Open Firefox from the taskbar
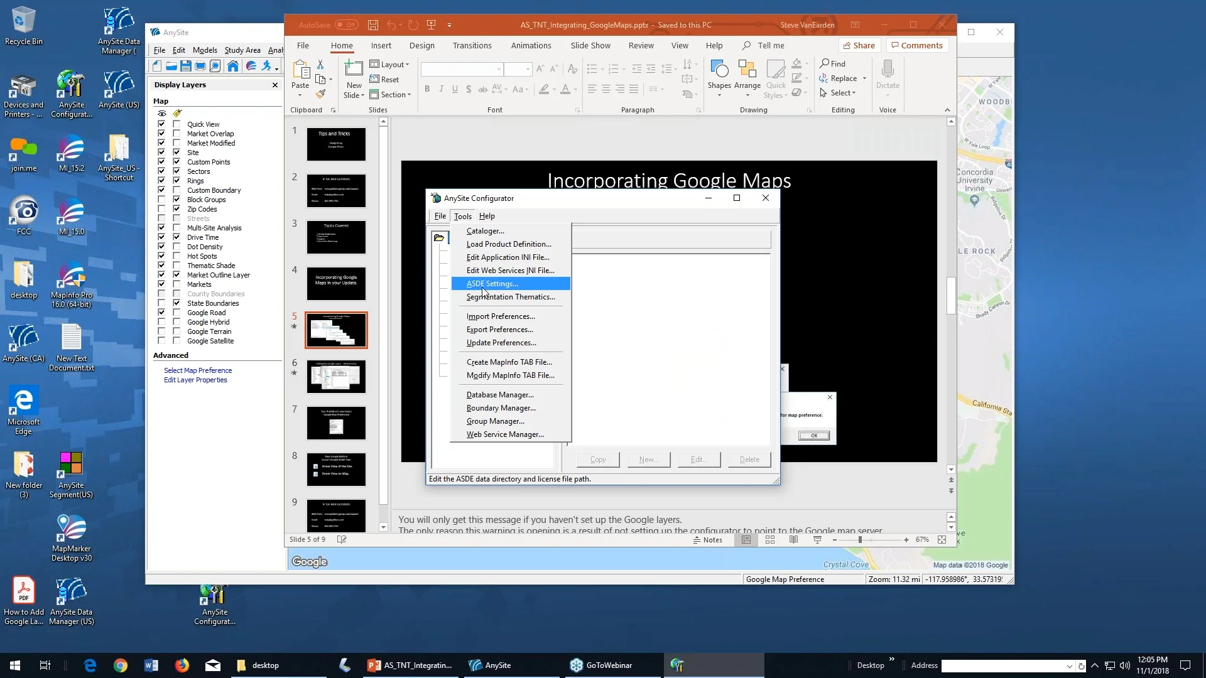The height and width of the screenshot is (678, 1206). click(x=182, y=665)
